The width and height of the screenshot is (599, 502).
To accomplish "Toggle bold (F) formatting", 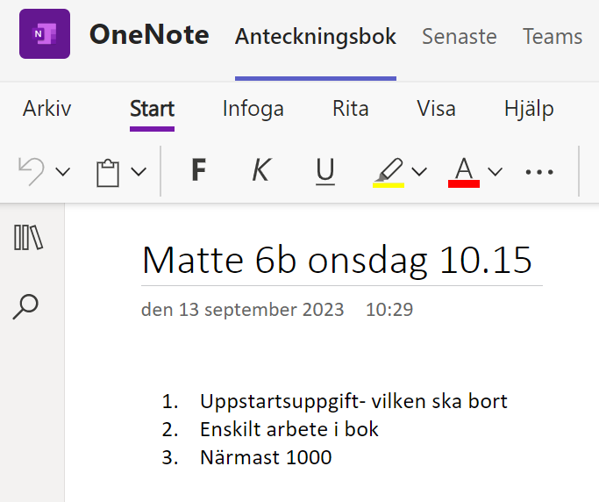I will [x=199, y=169].
